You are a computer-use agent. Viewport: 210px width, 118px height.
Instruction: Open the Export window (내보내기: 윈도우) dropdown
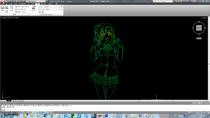(49, 7)
